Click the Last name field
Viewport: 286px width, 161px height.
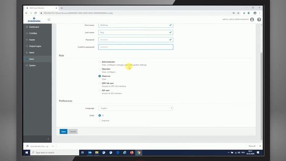pos(136,33)
